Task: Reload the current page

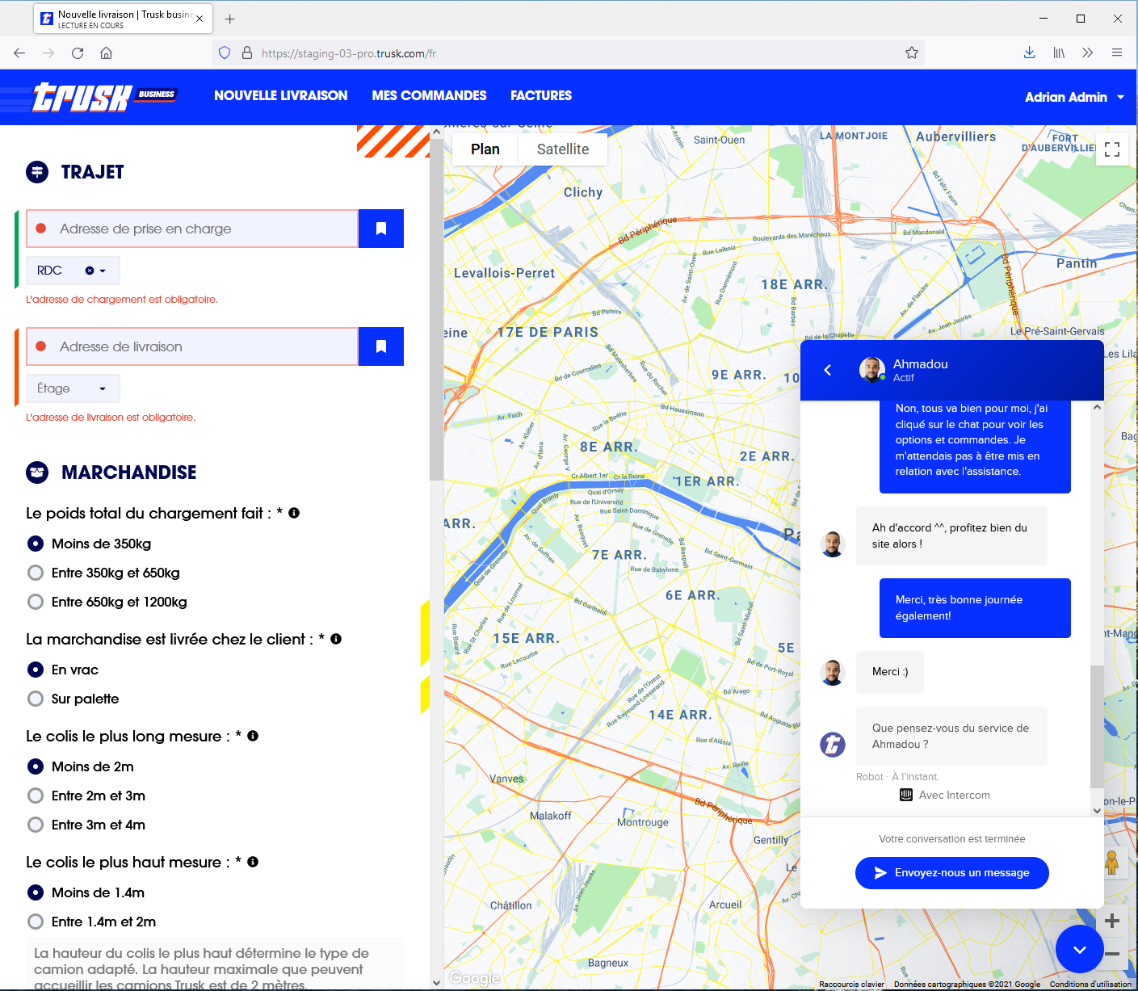Action: pyautogui.click(x=78, y=53)
